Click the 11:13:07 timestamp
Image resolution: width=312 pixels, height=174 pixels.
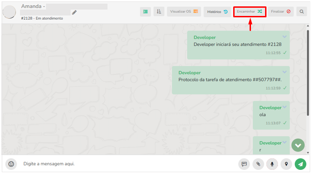(273, 123)
